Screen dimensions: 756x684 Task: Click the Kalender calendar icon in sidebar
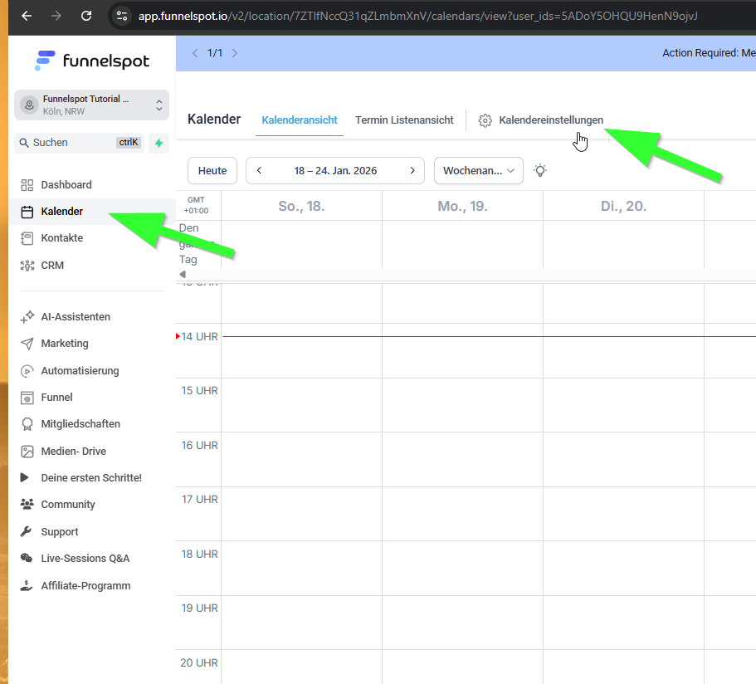tap(27, 212)
